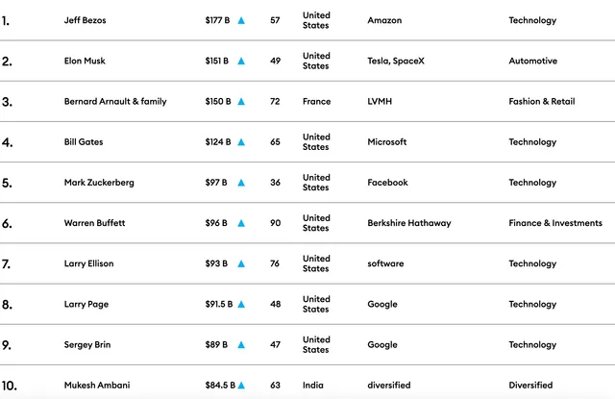Select Berkshire Hathaway source text
The width and height of the screenshot is (615, 399).
(x=409, y=223)
